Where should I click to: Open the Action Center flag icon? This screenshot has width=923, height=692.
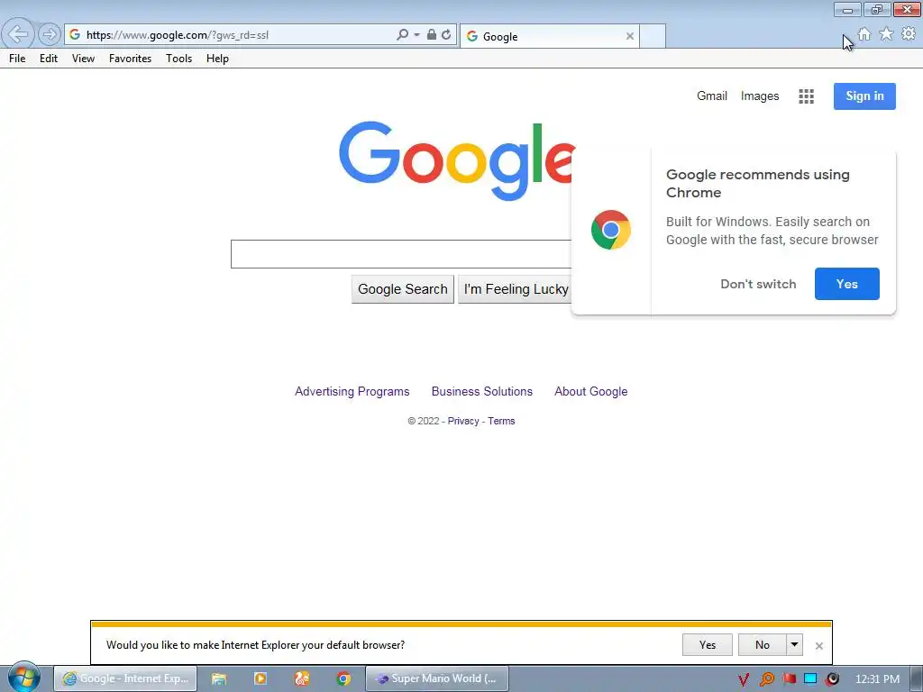click(x=789, y=679)
